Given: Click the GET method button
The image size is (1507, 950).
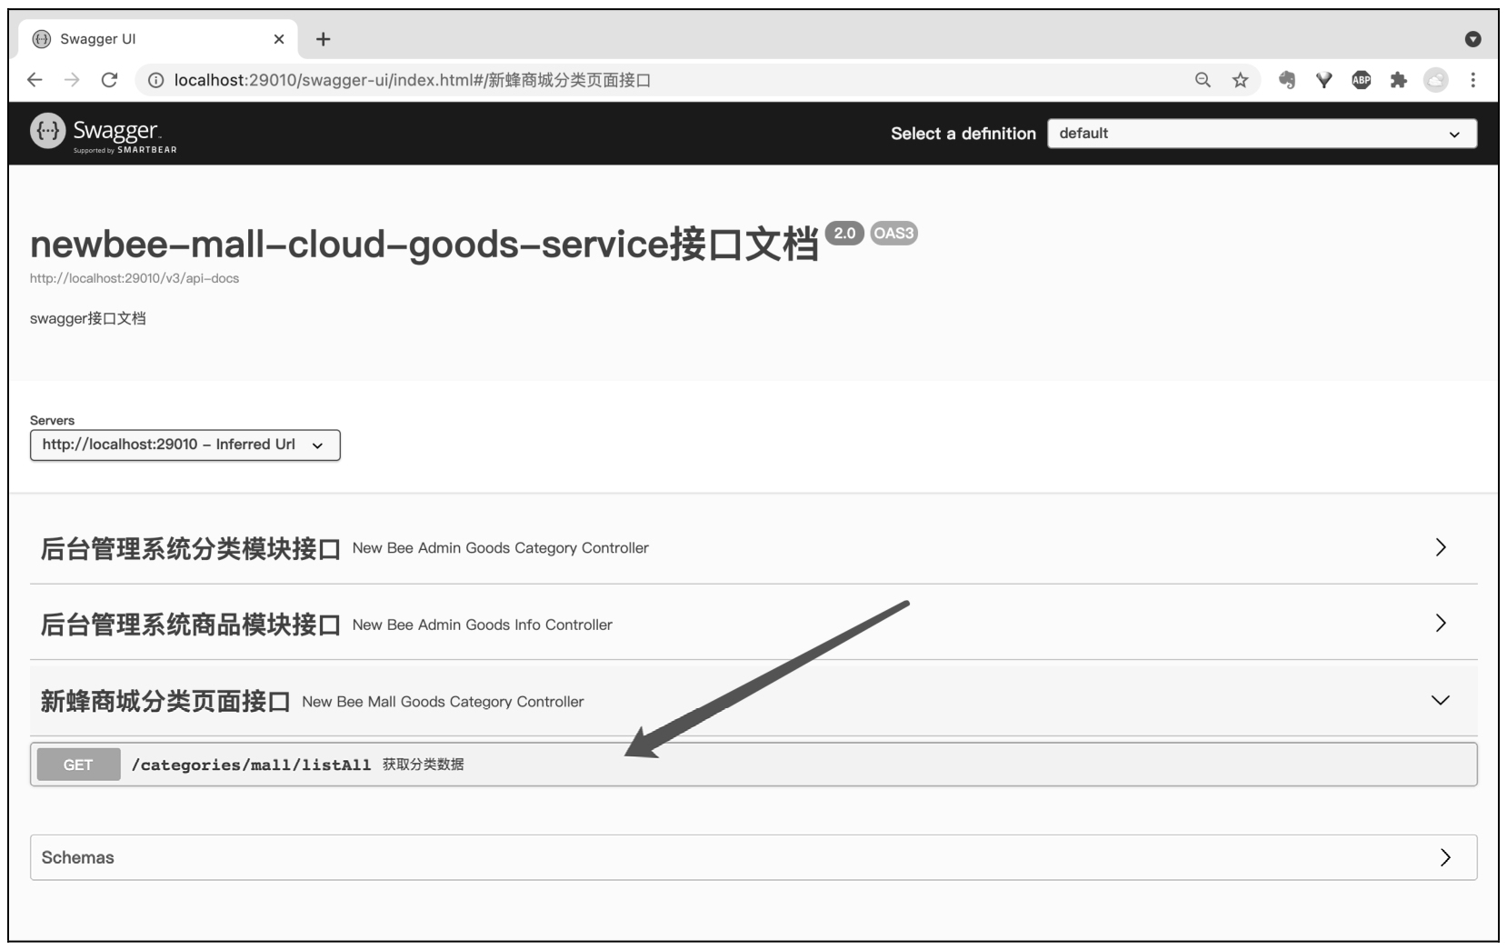Looking at the screenshot, I should click(x=78, y=765).
